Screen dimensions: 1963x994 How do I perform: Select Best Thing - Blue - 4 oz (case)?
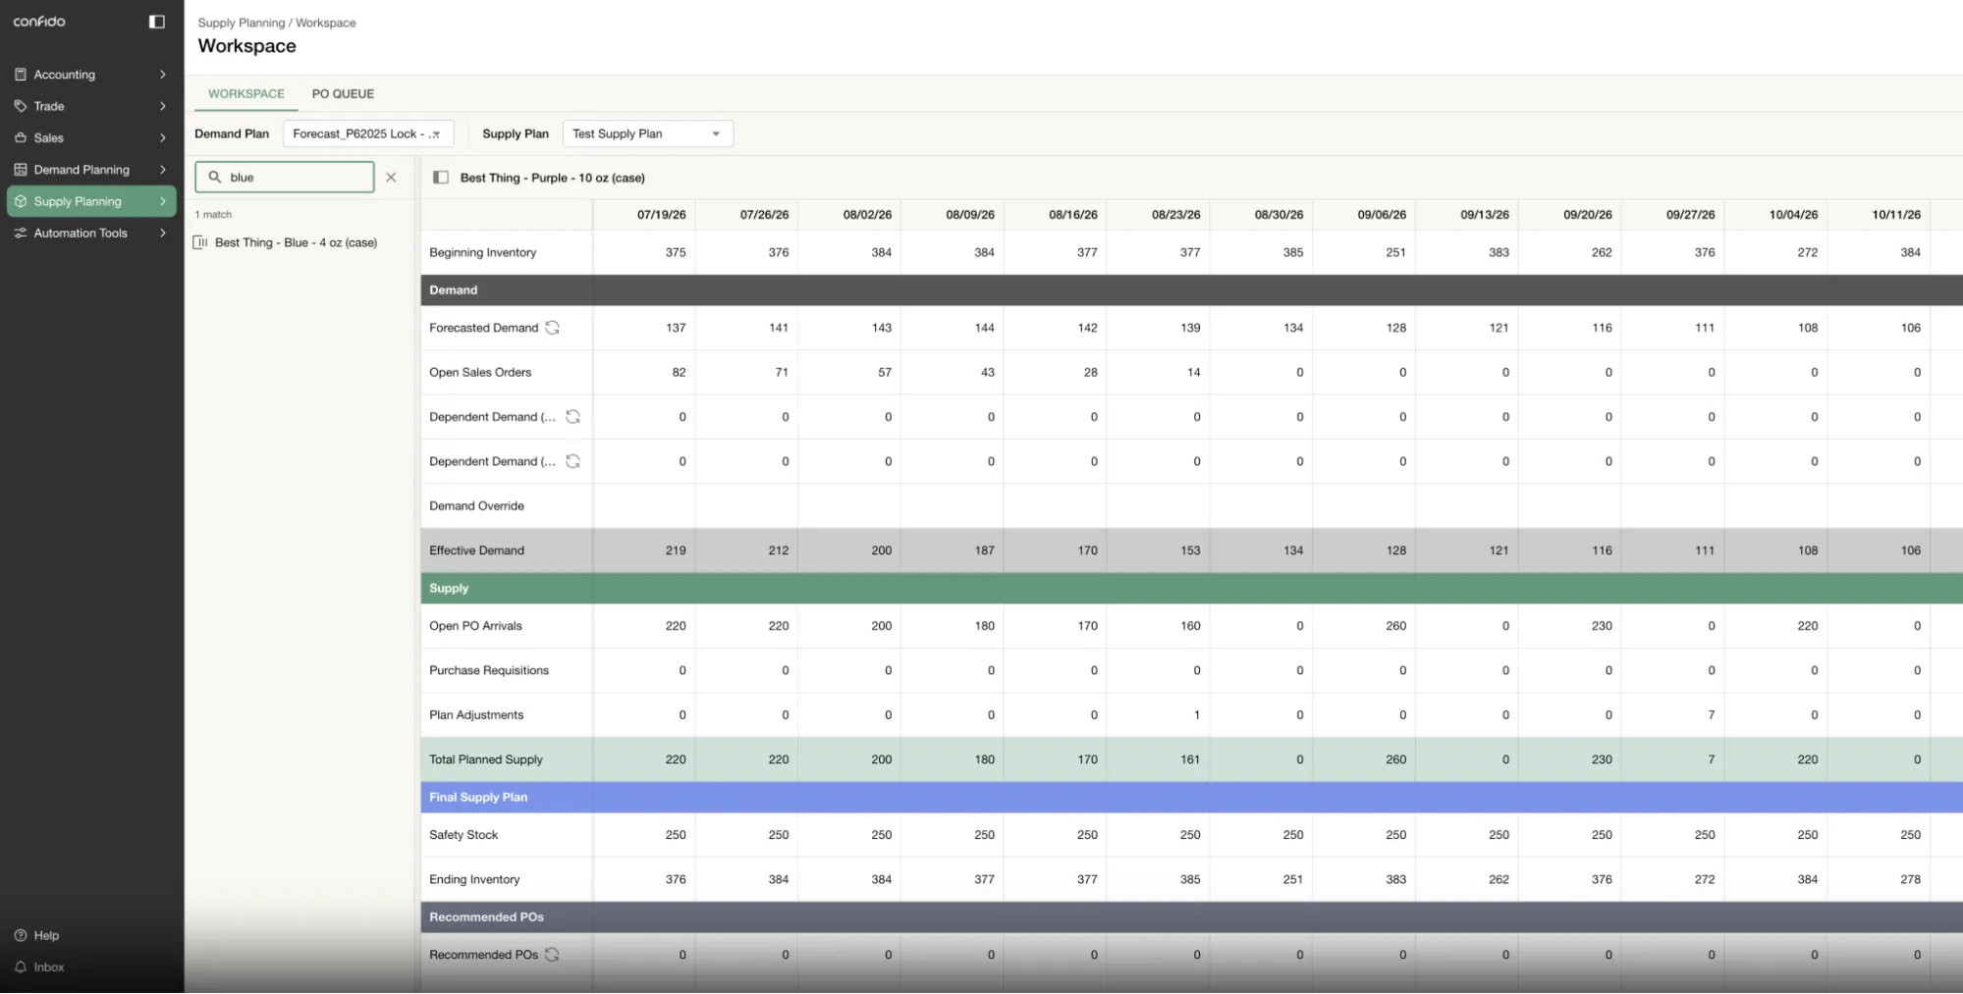click(x=296, y=242)
